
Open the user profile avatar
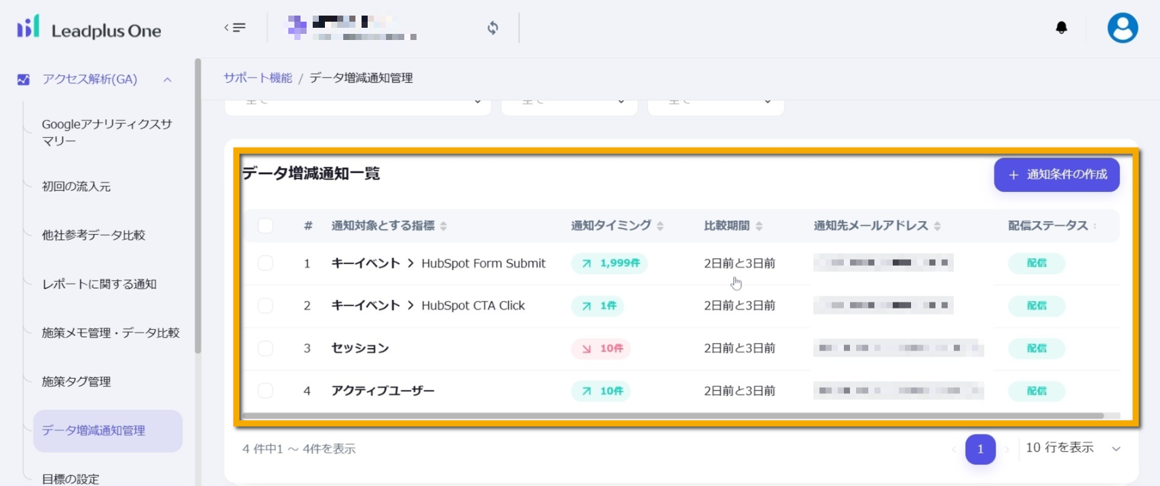tap(1122, 28)
